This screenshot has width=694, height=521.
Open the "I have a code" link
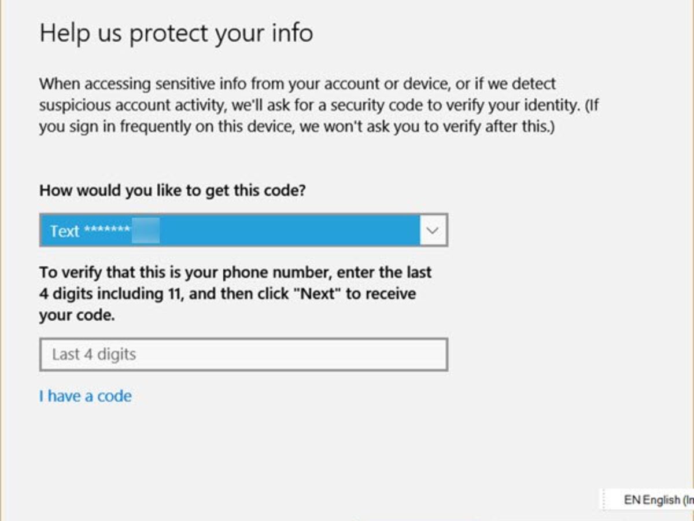86,396
